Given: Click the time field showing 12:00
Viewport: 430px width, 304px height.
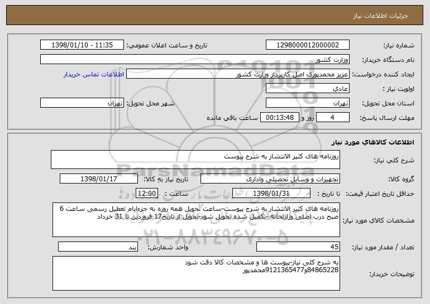Looking at the screenshot, I should [147, 194].
